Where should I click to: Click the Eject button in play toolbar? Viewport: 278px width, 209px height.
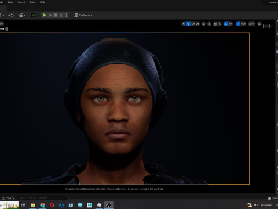point(61,15)
